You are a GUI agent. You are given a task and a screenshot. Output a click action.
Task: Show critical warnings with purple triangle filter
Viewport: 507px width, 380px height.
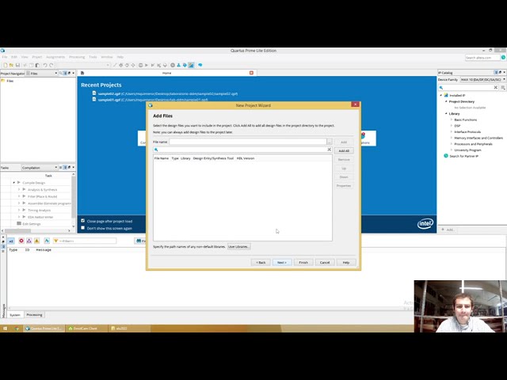29,241
